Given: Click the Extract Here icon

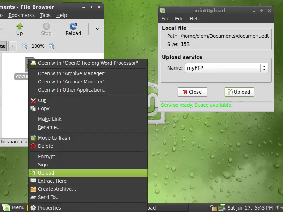Looking at the screenshot, I should 33,181.
